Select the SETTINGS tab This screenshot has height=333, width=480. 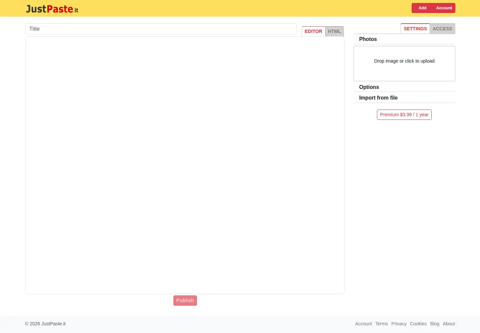tap(415, 29)
